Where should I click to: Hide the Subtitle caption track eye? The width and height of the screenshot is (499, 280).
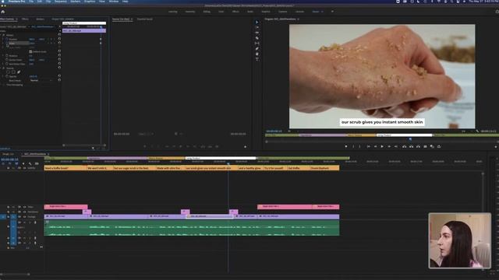tap(24, 168)
